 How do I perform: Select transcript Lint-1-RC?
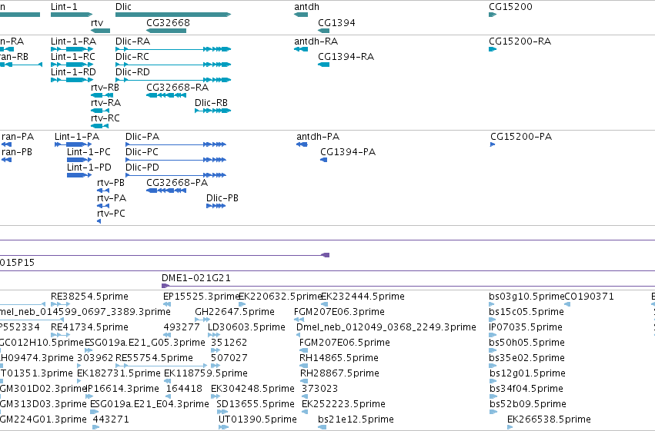tap(72, 65)
